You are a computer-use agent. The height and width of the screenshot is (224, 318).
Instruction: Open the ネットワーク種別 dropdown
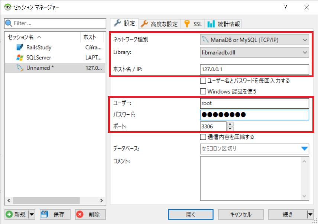[305, 40]
